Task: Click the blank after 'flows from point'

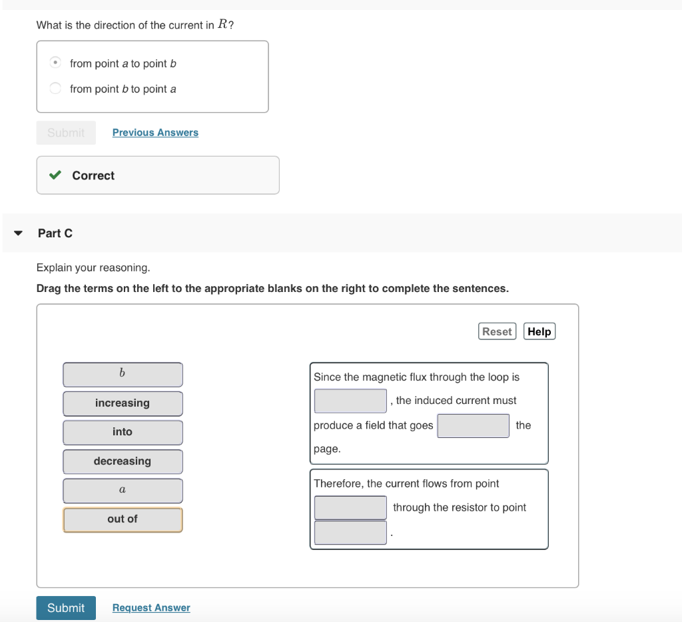Action: (x=350, y=508)
